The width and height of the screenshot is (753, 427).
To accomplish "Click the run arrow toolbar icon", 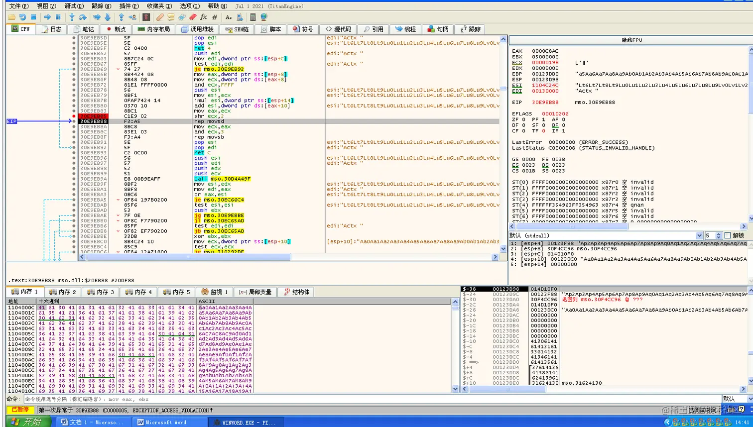I will pos(47,17).
